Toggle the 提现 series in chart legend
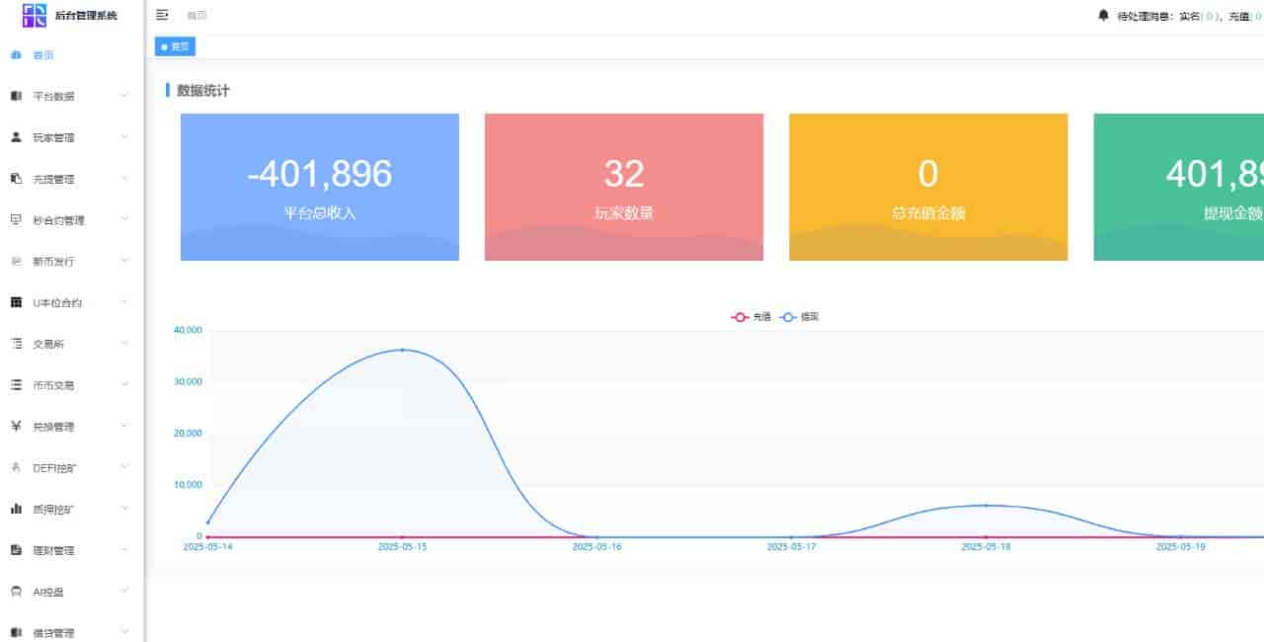 (800, 317)
